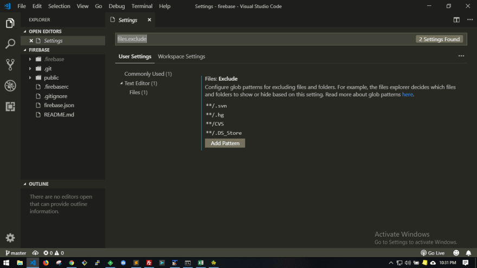Open the Selection menu
This screenshot has height=268, width=477.
pyautogui.click(x=59, y=6)
